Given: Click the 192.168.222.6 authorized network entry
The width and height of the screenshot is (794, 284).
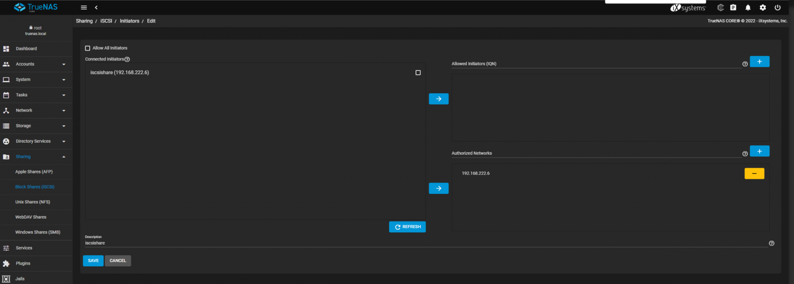Looking at the screenshot, I should (476, 174).
